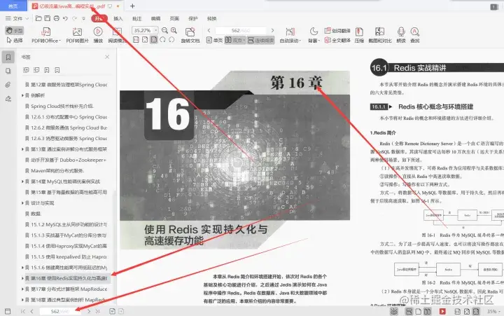The width and height of the screenshot is (504, 316).
Task: Open the 自动滚动 auto scroll dropdown
Action: (x=290, y=35)
